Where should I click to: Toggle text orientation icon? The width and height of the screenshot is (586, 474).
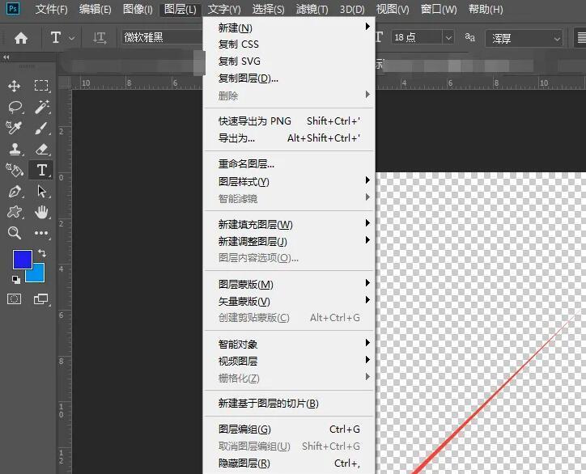point(100,38)
